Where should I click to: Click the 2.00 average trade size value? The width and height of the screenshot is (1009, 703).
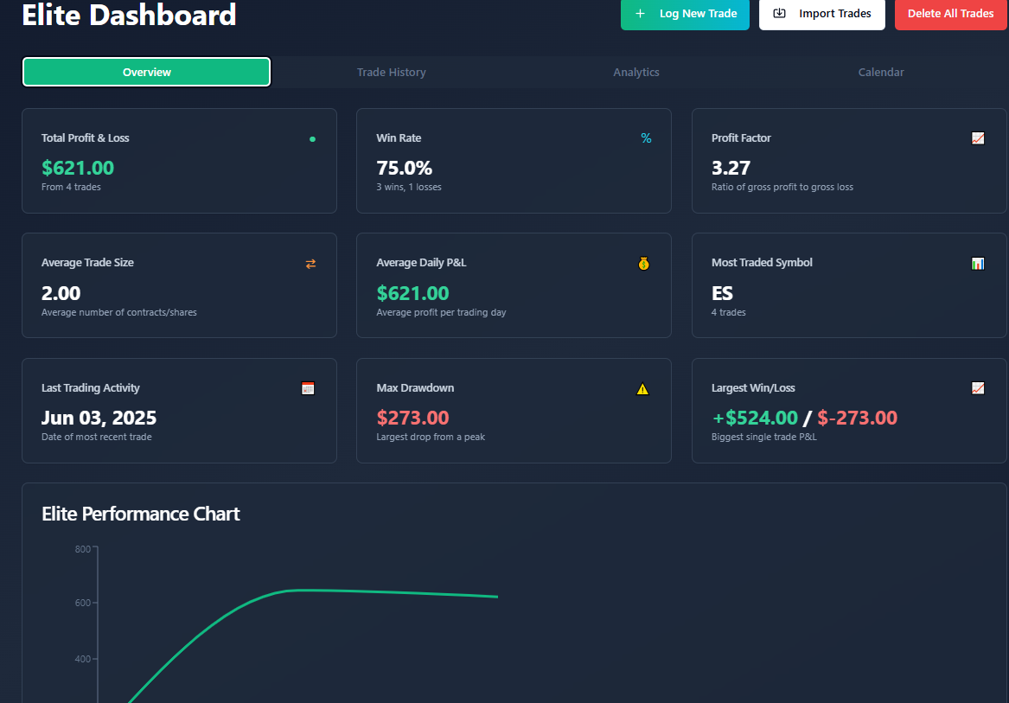click(x=61, y=293)
